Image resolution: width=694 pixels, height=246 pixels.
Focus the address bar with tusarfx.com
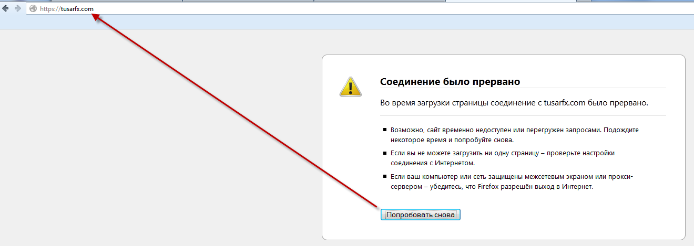(360, 8)
